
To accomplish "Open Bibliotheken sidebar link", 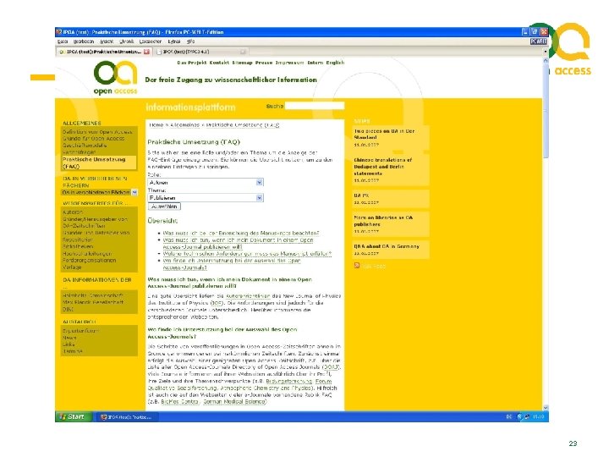I will pos(78,246).
